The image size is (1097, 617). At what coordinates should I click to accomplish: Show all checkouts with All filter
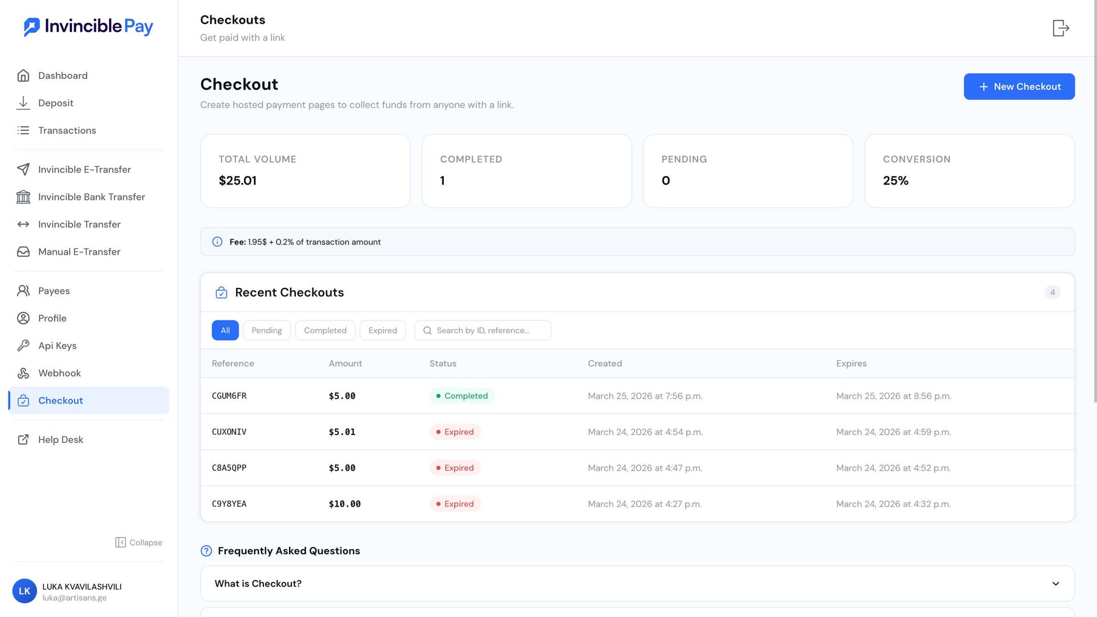225,330
